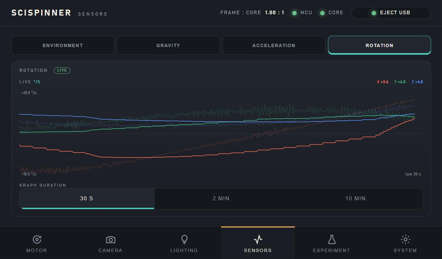Click the CORE green status indicator
442x259 pixels.
click(x=322, y=13)
